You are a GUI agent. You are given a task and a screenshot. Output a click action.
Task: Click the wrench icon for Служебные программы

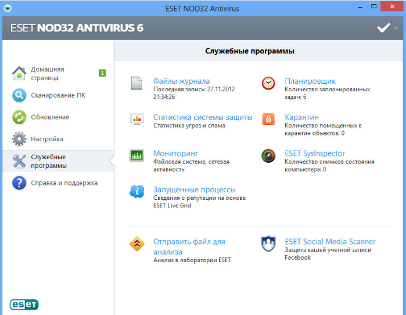click(x=19, y=161)
